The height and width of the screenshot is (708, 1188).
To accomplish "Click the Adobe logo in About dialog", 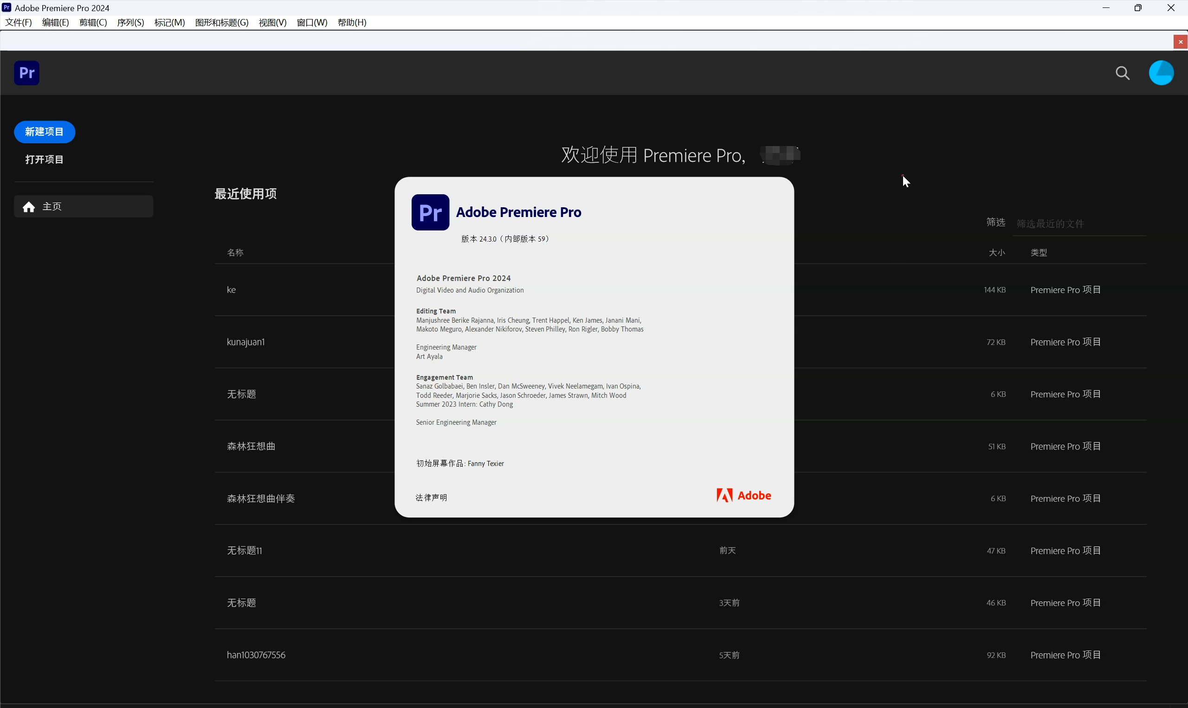I will 743,496.
